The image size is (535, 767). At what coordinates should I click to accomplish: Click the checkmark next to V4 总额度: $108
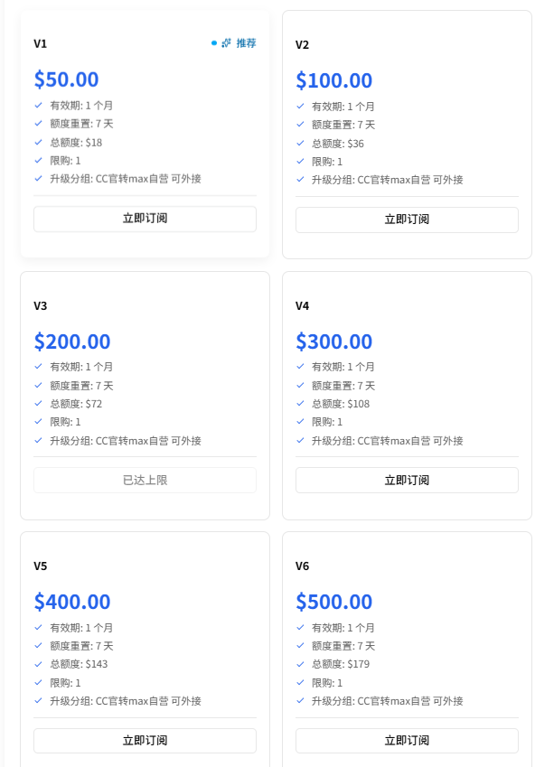click(300, 403)
